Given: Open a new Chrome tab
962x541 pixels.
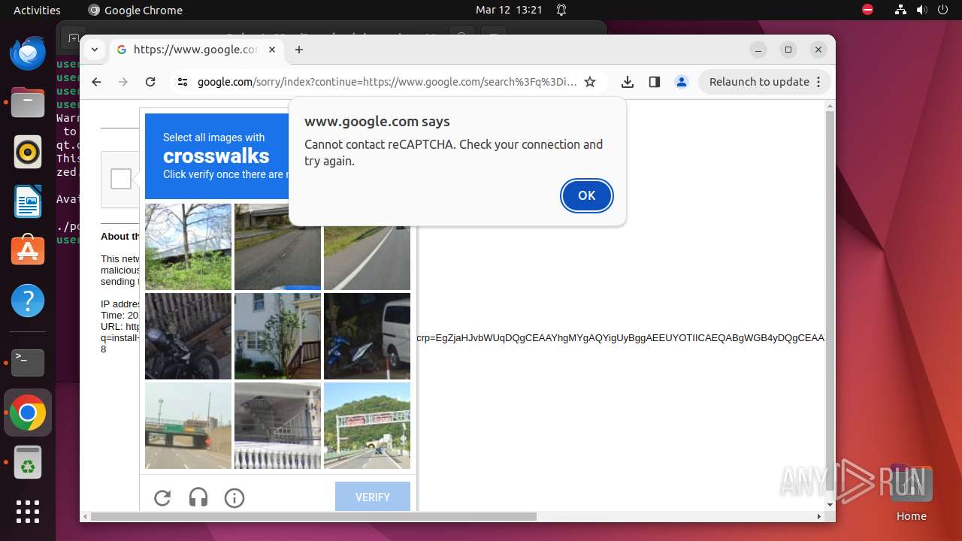Looking at the screenshot, I should [x=299, y=50].
